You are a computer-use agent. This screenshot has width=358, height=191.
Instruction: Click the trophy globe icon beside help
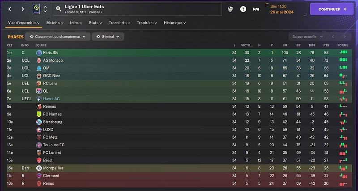tap(230, 9)
